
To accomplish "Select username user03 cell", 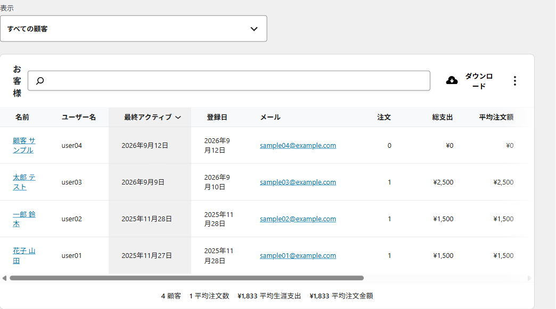I will [x=71, y=182].
